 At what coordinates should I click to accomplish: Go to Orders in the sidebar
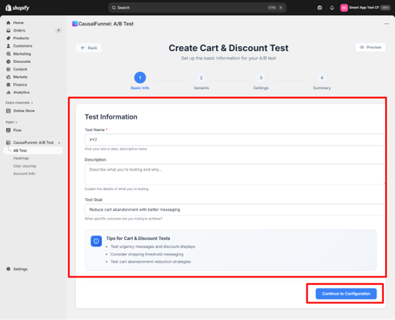pos(19,30)
